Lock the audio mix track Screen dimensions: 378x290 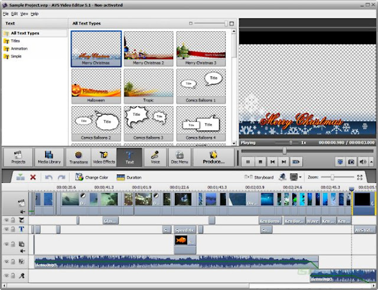13,261
